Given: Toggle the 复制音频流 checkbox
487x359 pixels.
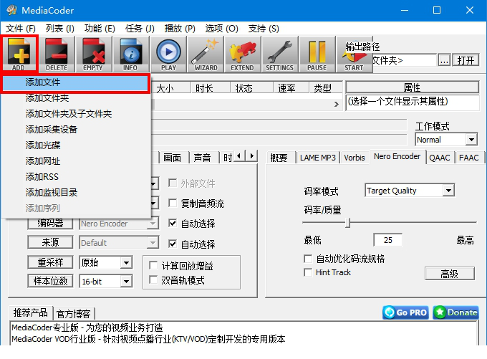Looking at the screenshot, I should [173, 204].
